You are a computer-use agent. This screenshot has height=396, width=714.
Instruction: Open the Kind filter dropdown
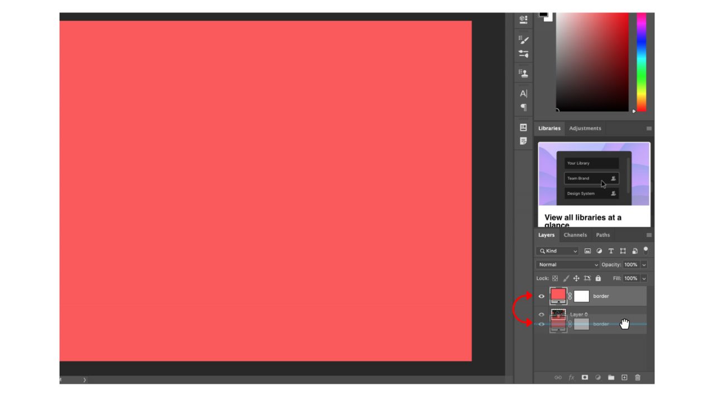(x=557, y=251)
